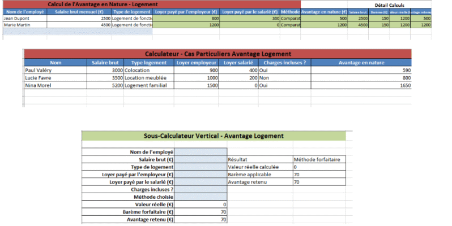The image size is (452, 226).
Task: Click the Type de logement input cell
Action: tap(201, 167)
